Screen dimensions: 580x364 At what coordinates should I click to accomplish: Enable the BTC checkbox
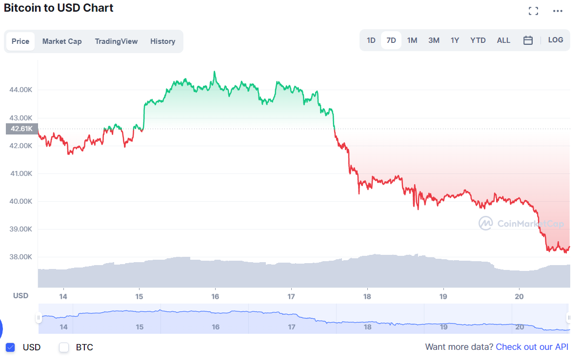[x=63, y=347]
